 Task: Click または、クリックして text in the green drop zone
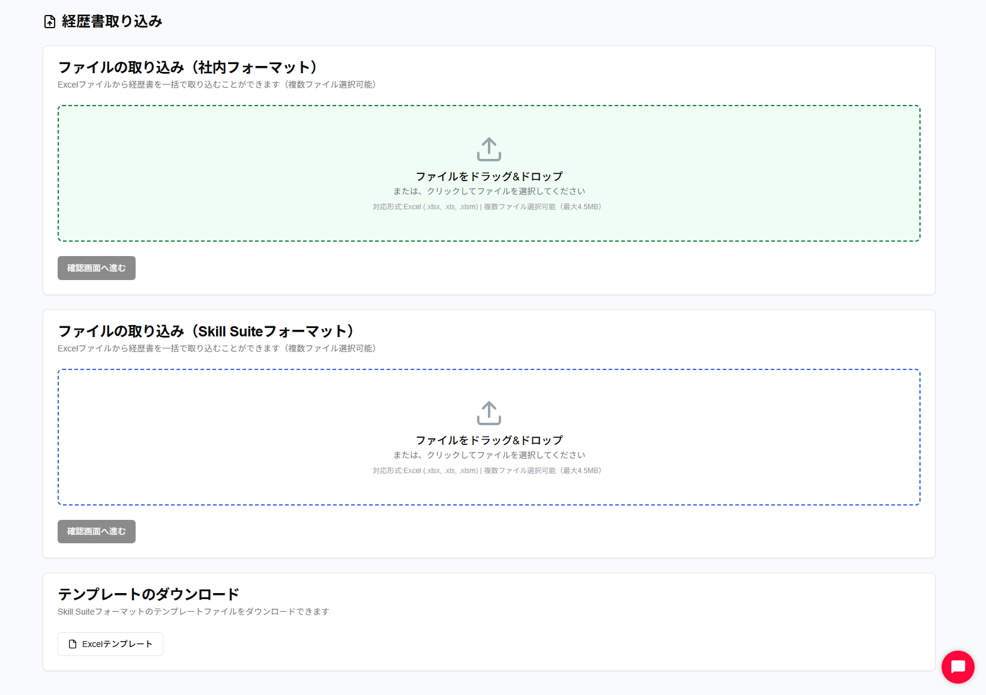[489, 191]
